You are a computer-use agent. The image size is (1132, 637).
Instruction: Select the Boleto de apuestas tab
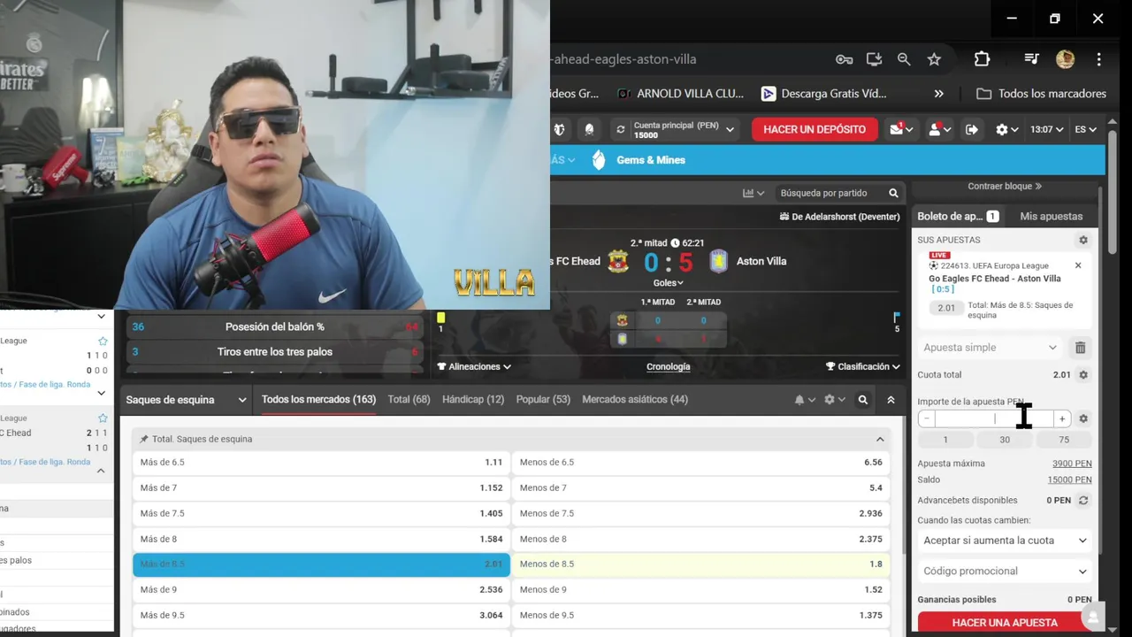pyautogui.click(x=958, y=216)
